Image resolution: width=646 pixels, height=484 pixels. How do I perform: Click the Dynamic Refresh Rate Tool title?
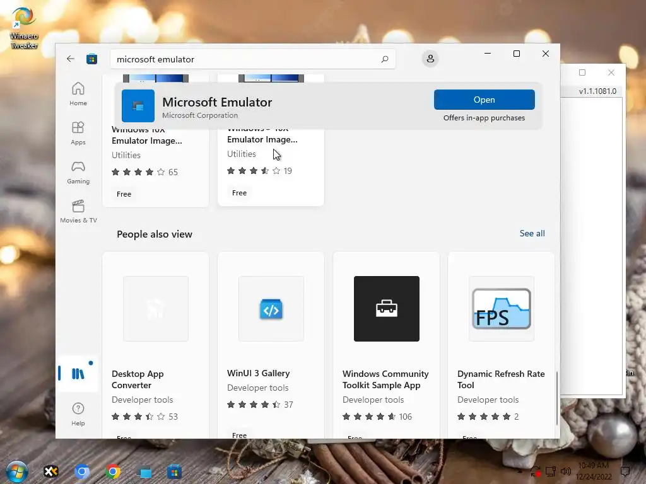501,379
